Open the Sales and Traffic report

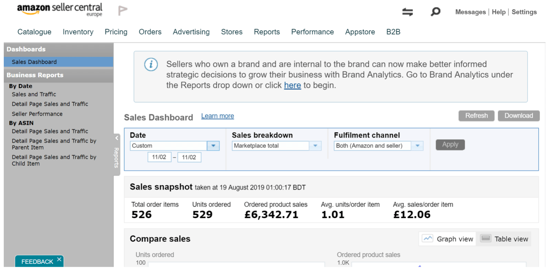coord(34,94)
